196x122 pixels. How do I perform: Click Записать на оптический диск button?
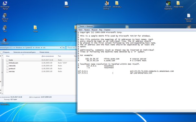(25, 52)
